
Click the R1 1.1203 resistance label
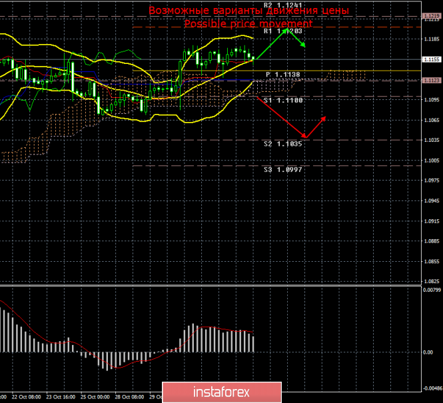[283, 31]
